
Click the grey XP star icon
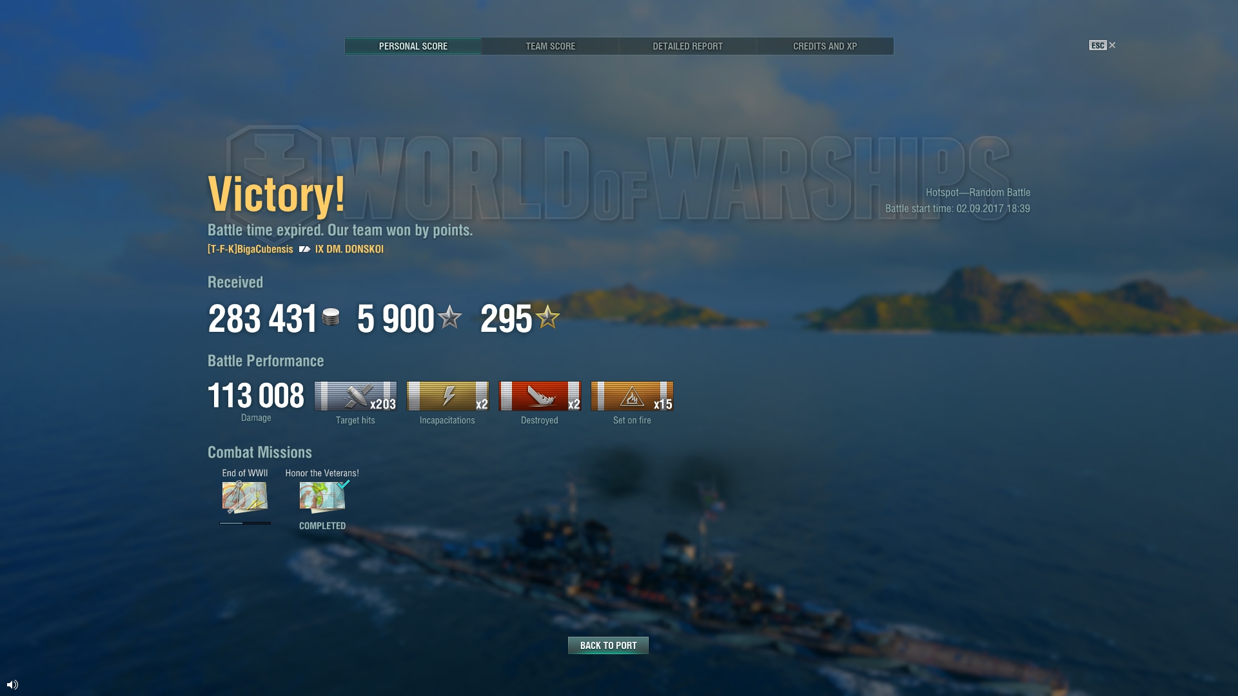pos(450,317)
